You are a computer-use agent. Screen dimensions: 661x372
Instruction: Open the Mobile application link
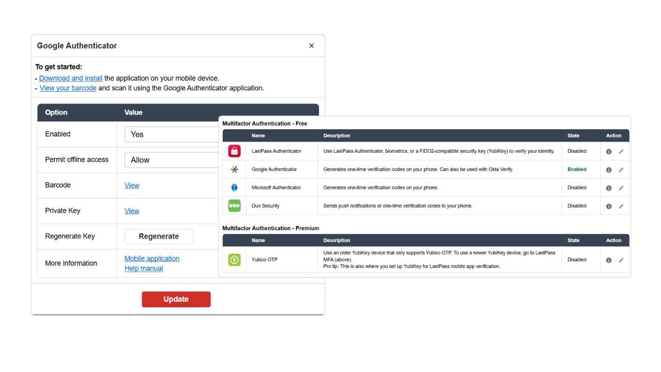pyautogui.click(x=152, y=258)
